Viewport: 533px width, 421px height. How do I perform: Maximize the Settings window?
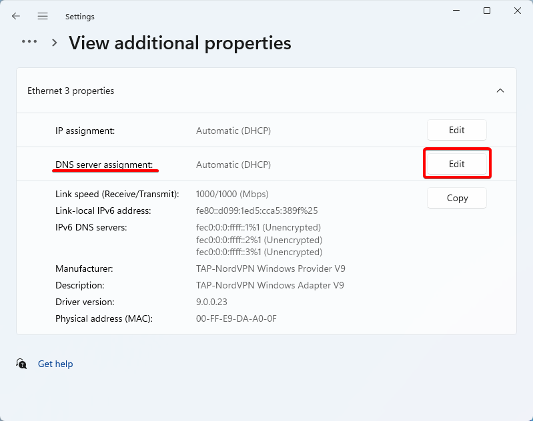coord(487,11)
